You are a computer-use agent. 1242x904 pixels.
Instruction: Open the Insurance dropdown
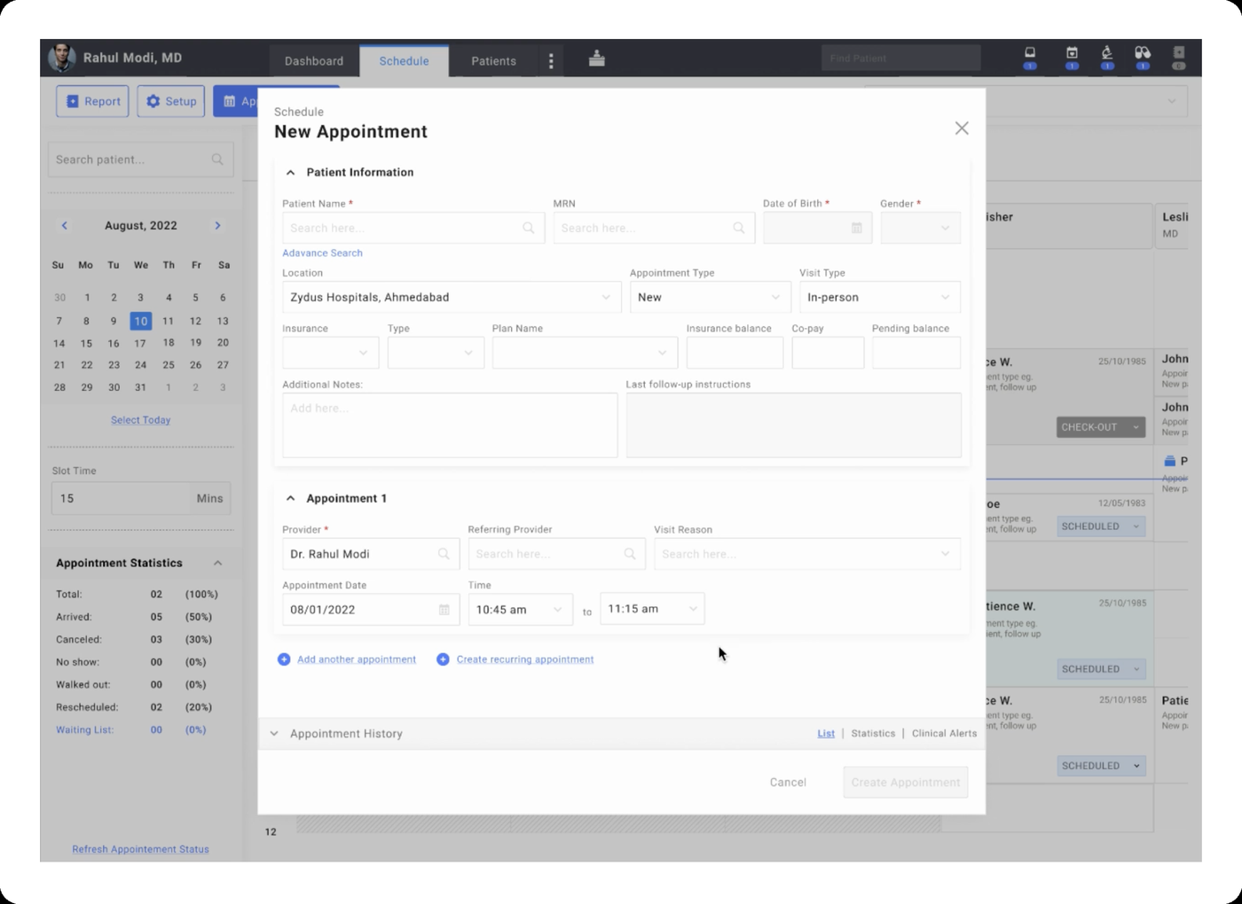pos(330,353)
